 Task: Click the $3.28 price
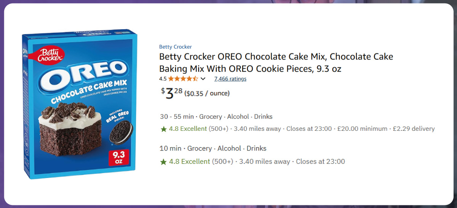pyautogui.click(x=172, y=93)
